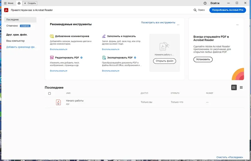Click Очистить «Последние» link

[x=230, y=157]
